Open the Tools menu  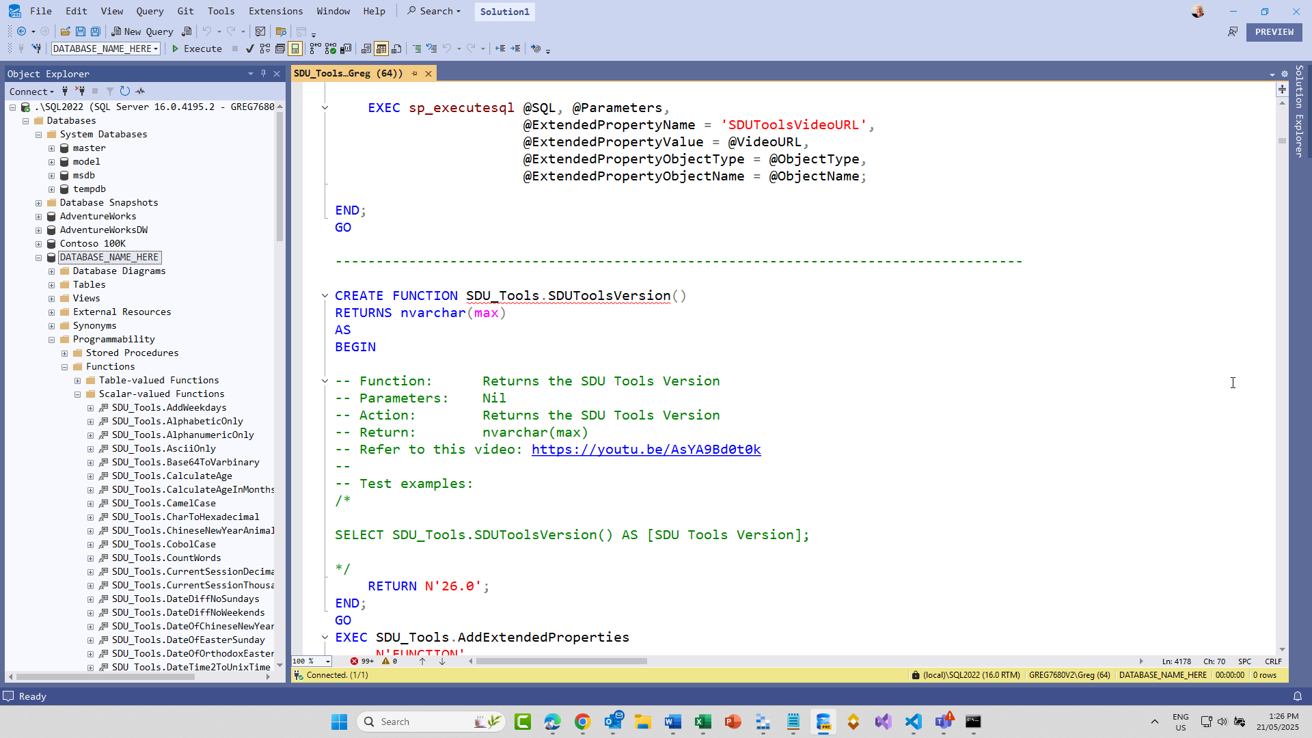coord(221,11)
